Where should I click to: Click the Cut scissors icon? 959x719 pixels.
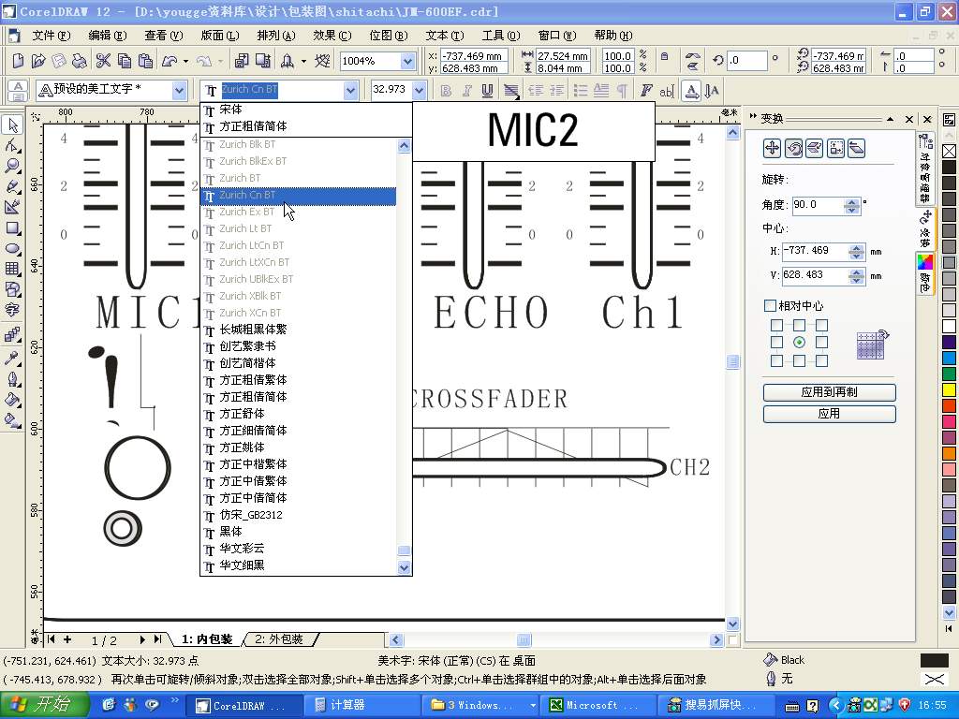(103, 61)
